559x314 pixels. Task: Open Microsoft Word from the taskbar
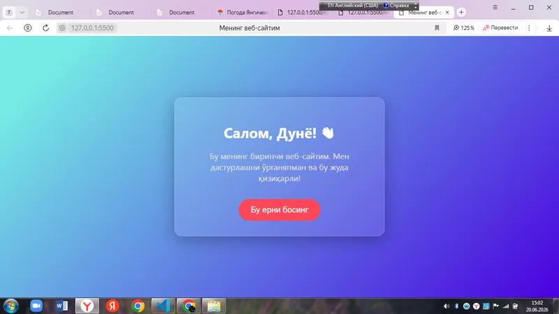click(61, 306)
